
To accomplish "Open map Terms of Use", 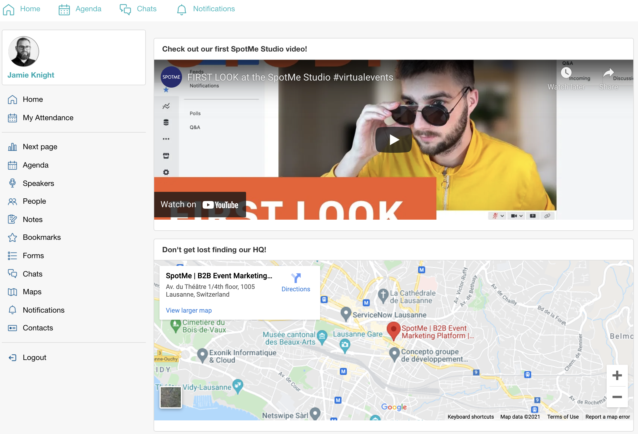I will (x=563, y=417).
